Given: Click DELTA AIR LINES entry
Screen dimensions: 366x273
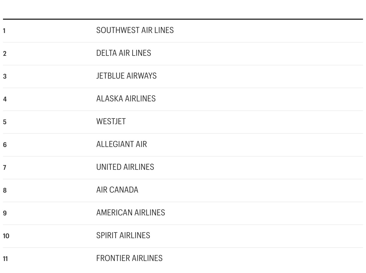Looking at the screenshot, I should 124,53.
